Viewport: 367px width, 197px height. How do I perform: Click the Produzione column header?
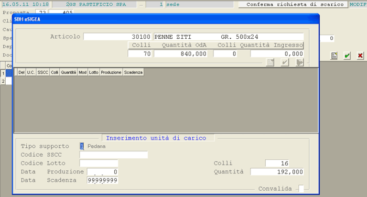click(111, 72)
